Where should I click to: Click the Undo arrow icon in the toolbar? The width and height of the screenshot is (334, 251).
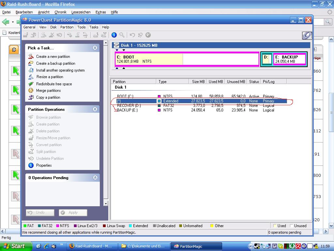click(132, 35)
